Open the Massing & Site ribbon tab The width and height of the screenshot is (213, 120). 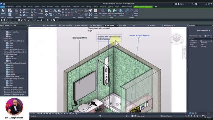point(66,7)
